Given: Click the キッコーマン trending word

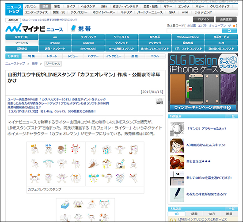Looking at the screenshot, I should point(217,26).
